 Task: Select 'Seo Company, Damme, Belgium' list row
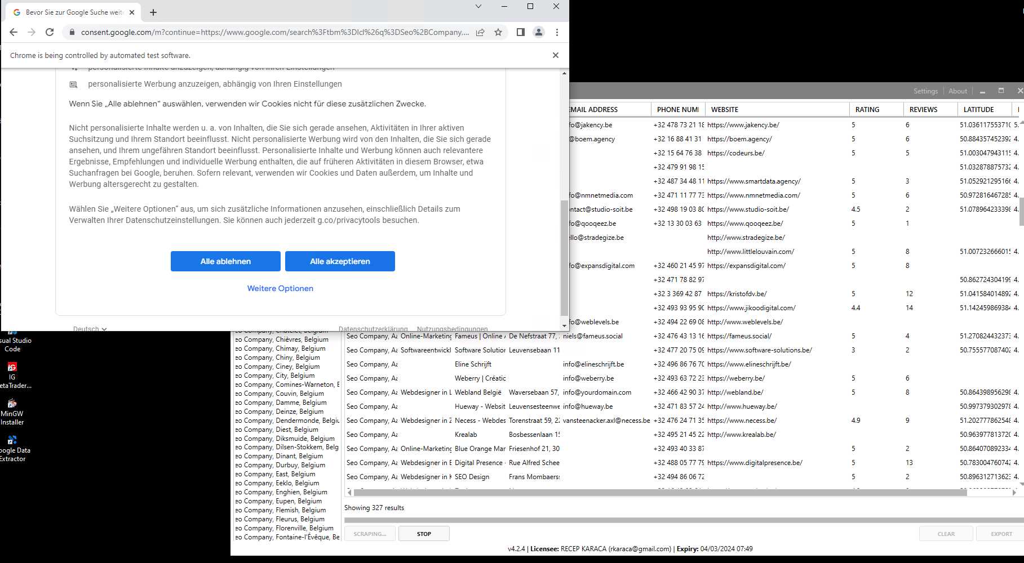[286, 403]
